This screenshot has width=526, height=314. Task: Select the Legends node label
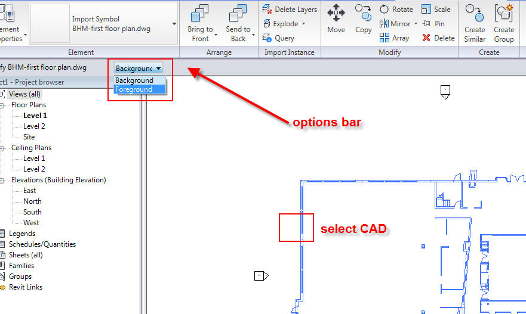22,234
